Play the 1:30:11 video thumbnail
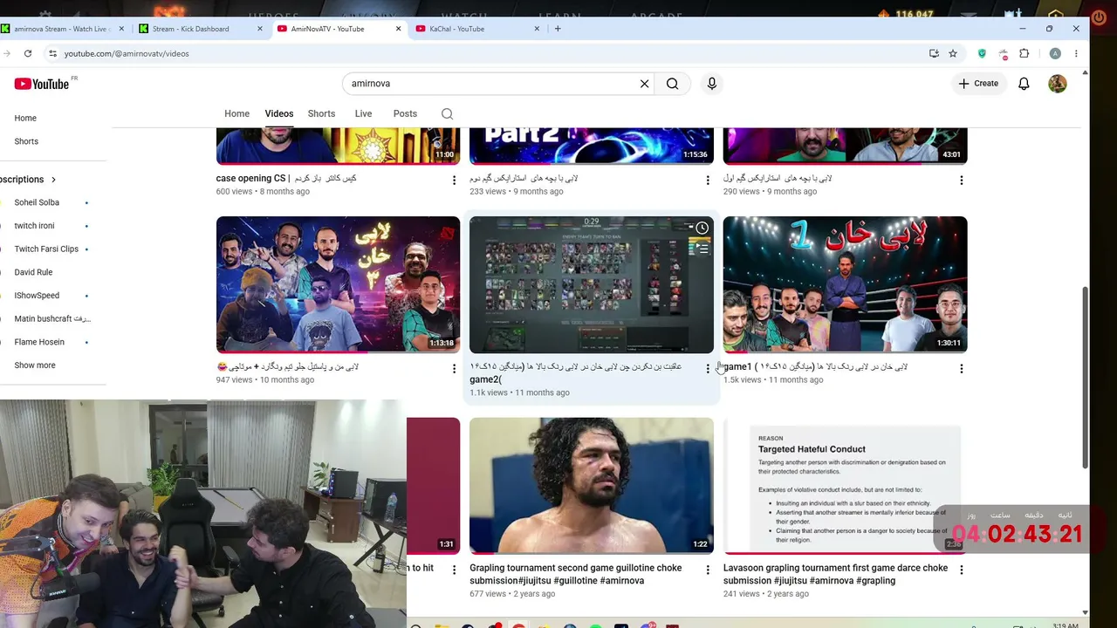 tap(845, 284)
